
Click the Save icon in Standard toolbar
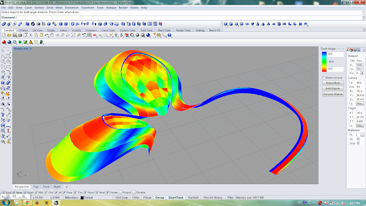pyautogui.click(x=14, y=35)
